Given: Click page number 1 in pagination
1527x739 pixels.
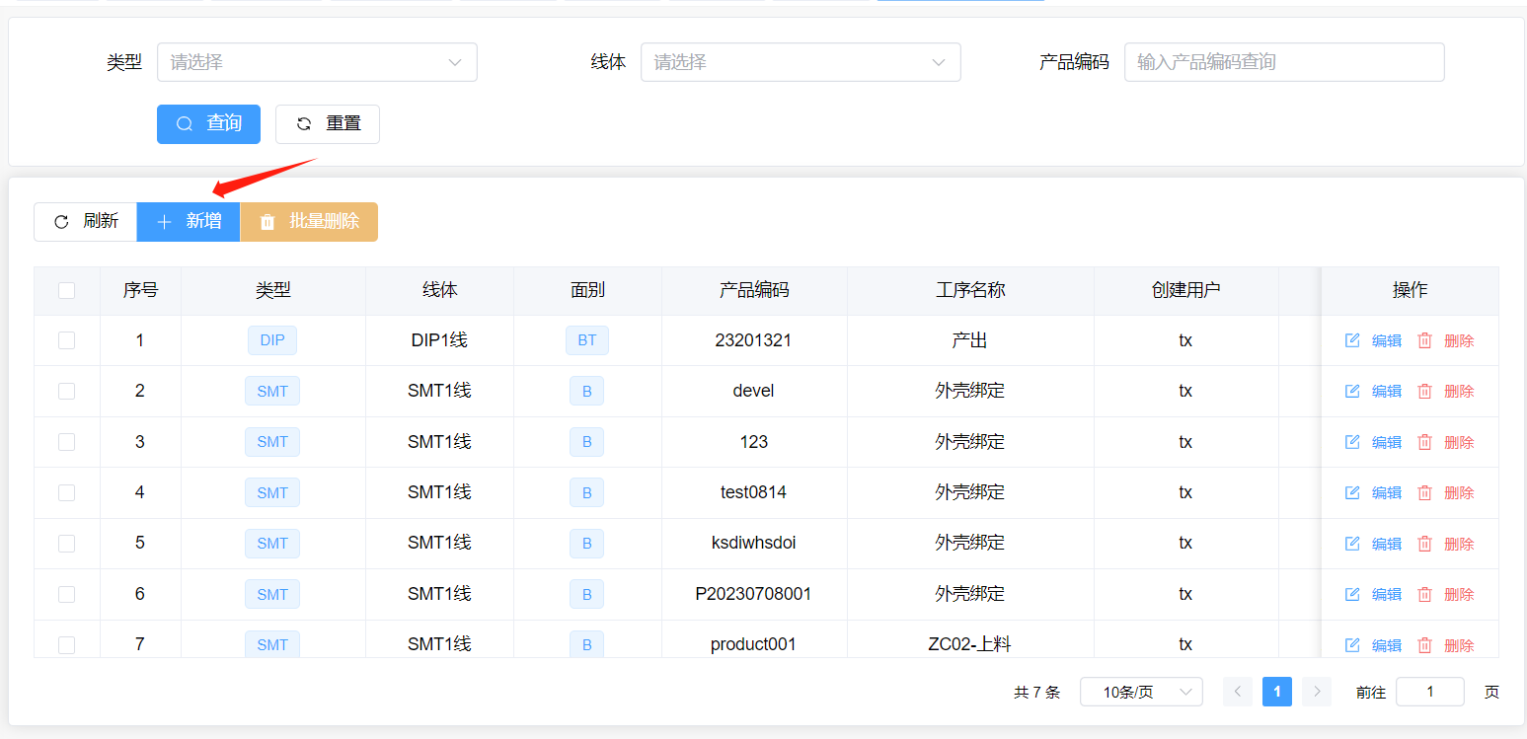Looking at the screenshot, I should pyautogui.click(x=1276, y=692).
